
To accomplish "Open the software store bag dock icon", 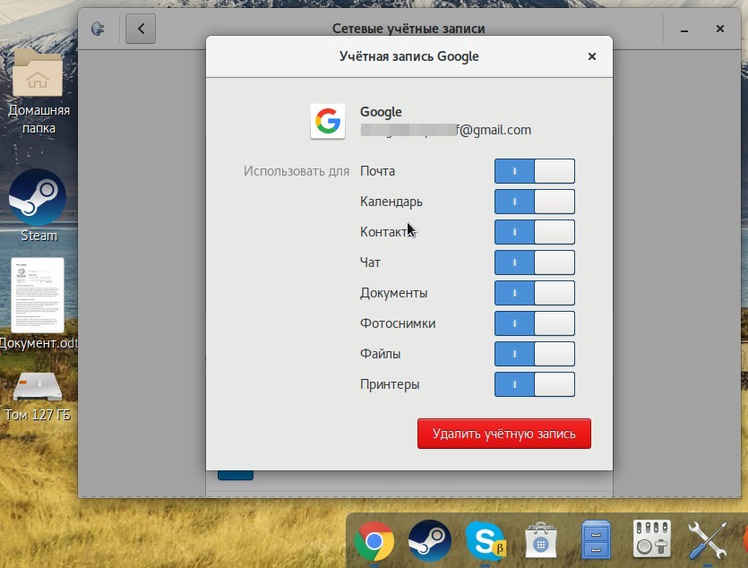I will (x=540, y=541).
